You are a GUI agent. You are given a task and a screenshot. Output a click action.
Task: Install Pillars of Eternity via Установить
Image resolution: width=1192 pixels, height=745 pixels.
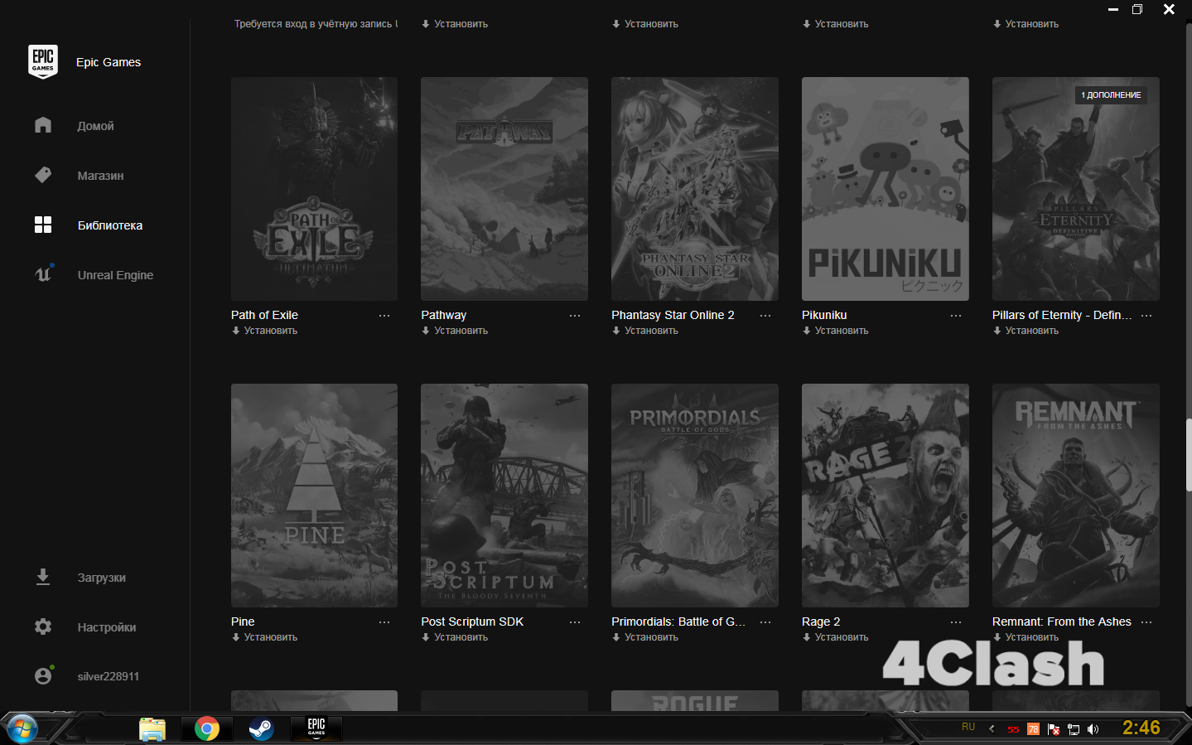pyautogui.click(x=1026, y=331)
